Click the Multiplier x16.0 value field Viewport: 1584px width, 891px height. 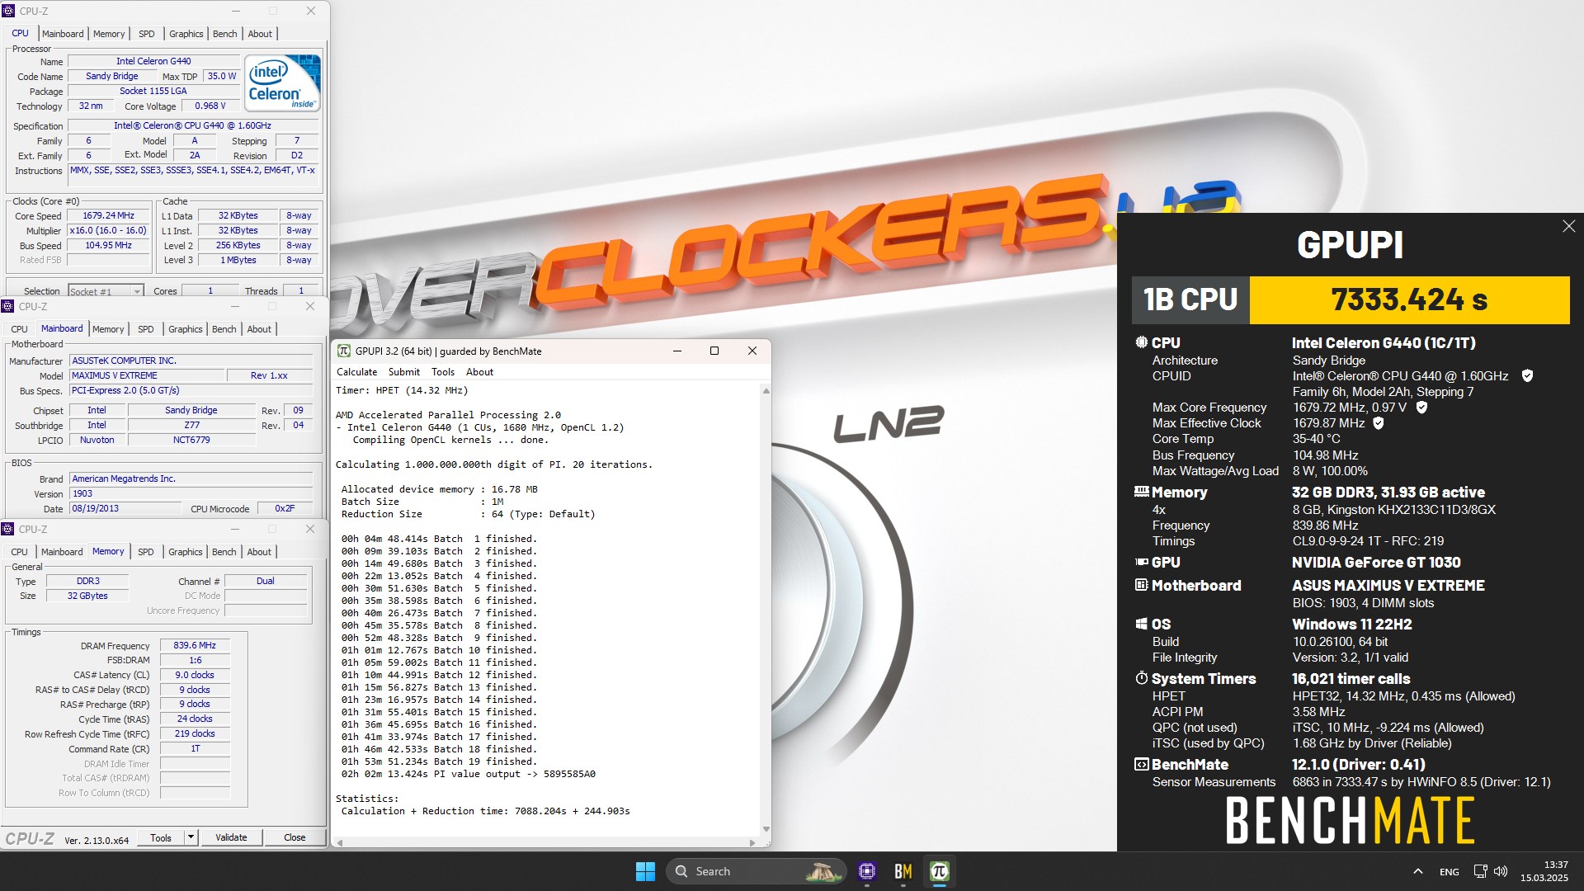(108, 231)
